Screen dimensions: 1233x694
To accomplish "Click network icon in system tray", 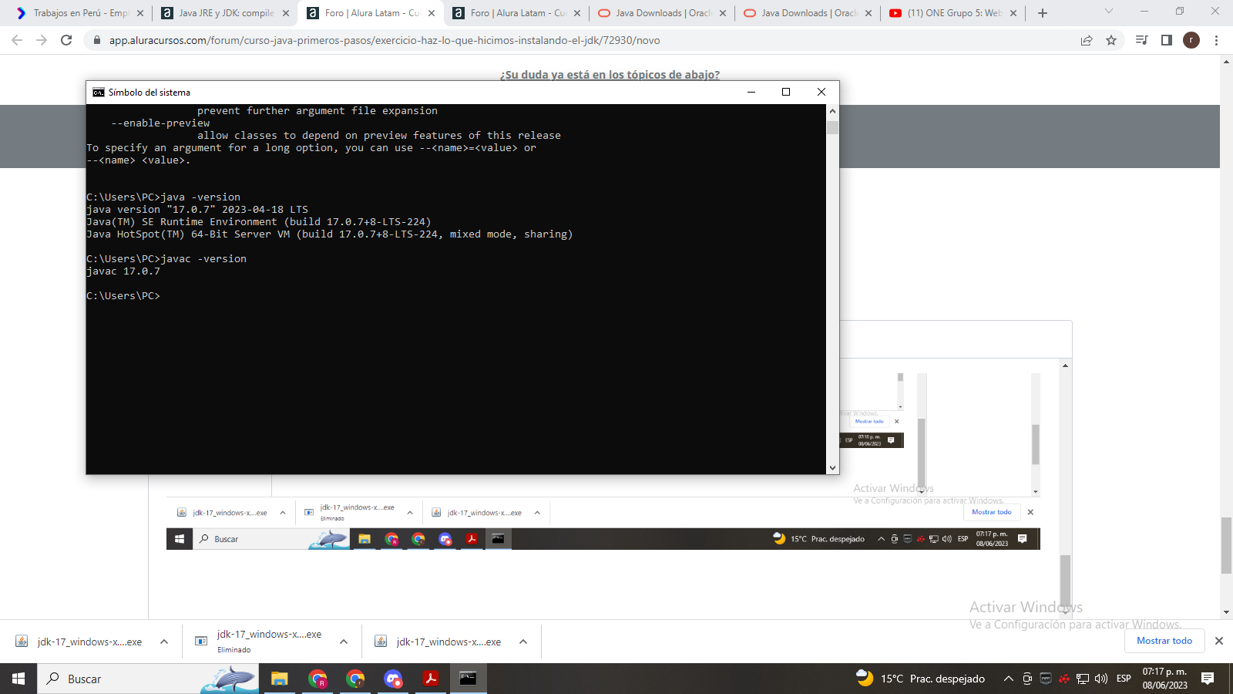I will point(1083,679).
